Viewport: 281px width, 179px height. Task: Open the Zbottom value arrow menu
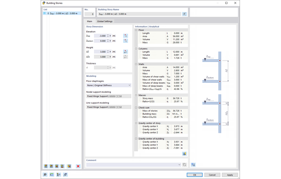(110, 41)
